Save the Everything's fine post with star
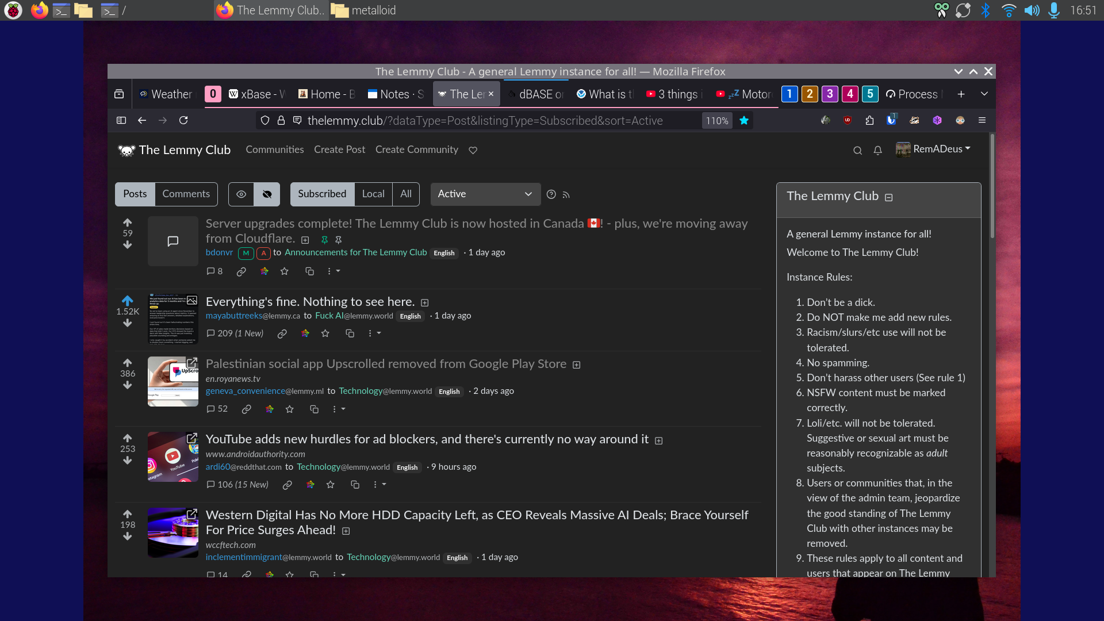This screenshot has width=1104, height=621. click(x=325, y=333)
